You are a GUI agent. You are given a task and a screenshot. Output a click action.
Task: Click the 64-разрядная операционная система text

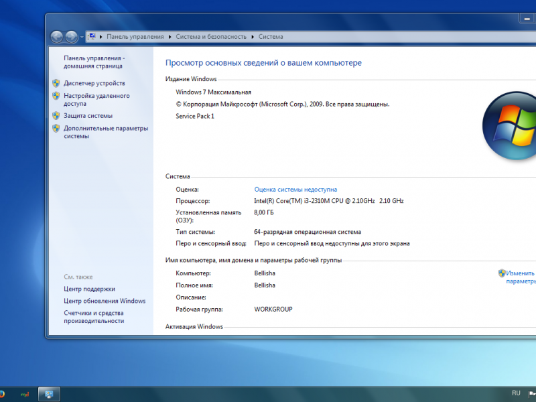coord(308,232)
